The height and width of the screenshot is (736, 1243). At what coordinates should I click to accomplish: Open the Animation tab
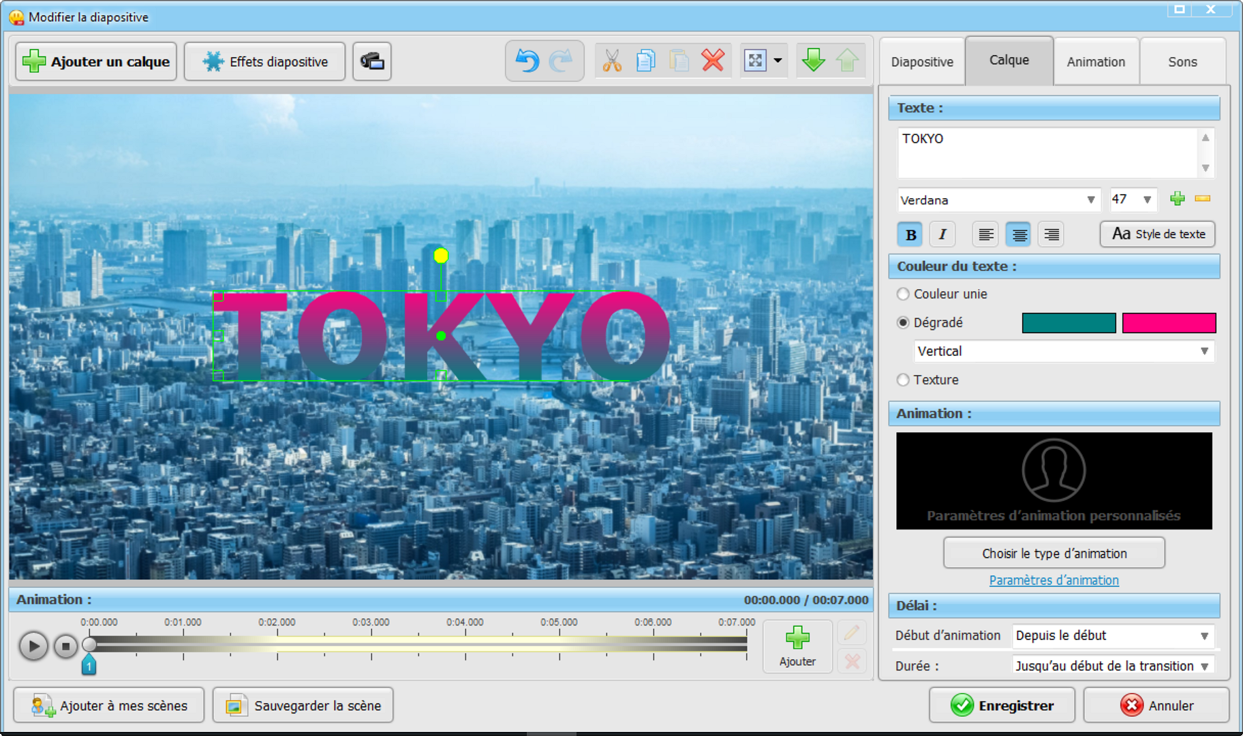1096,62
